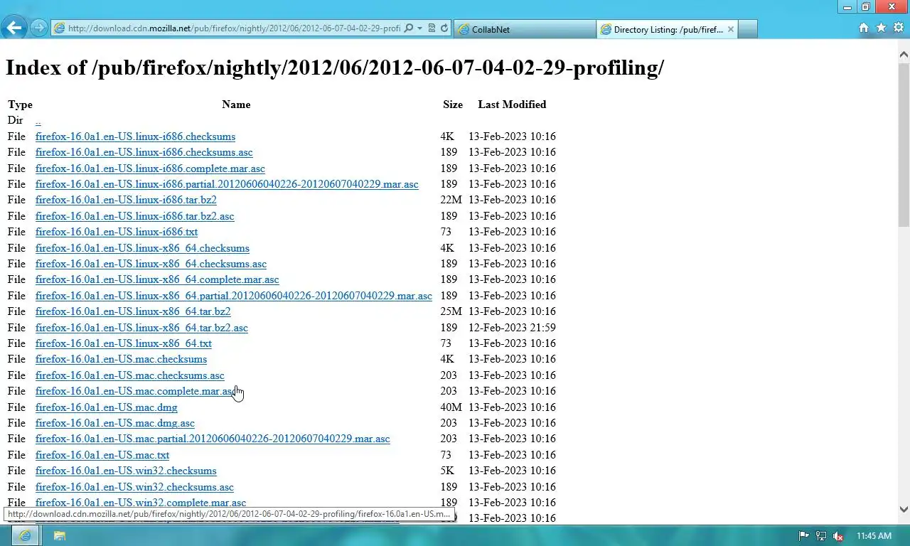910x546 pixels.
Task: Open en-US.mac.txt file link
Action: point(102,455)
